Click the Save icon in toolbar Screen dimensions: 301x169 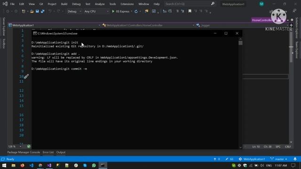(37, 11)
